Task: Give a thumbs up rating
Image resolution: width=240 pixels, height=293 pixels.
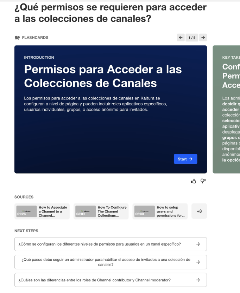Action: (194, 181)
